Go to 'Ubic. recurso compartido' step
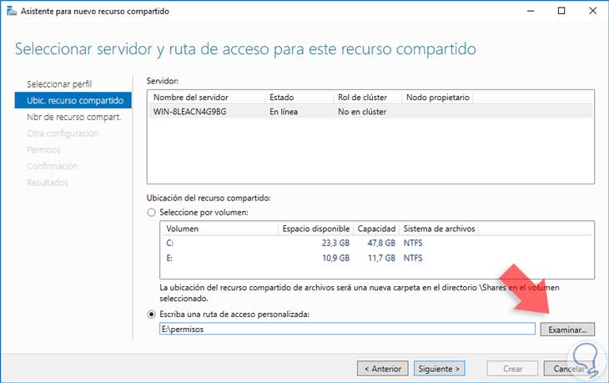The image size is (609, 383). point(73,100)
